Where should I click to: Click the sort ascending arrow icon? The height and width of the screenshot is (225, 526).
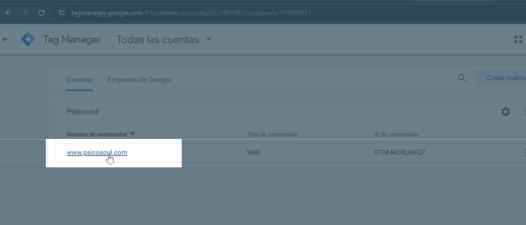133,134
